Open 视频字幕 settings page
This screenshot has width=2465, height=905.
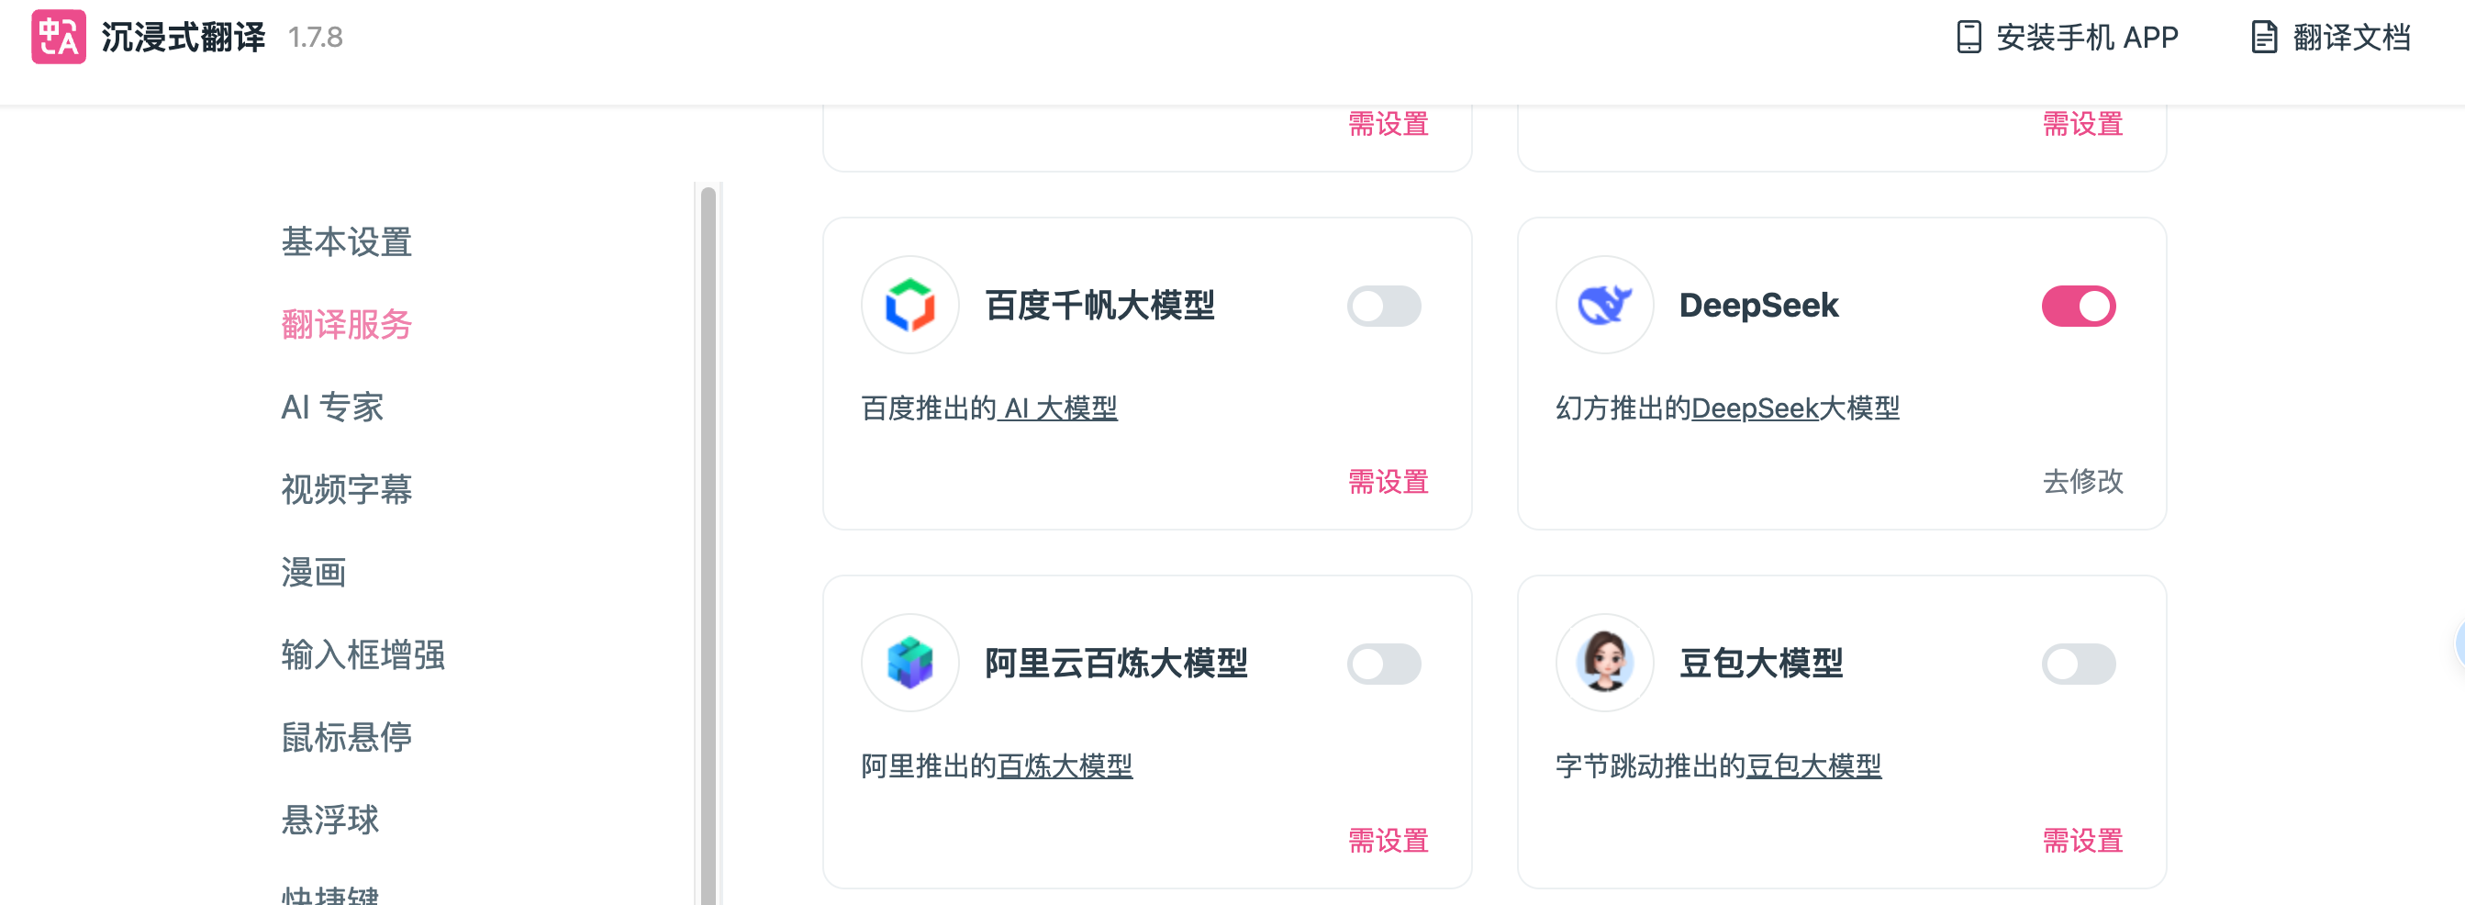[346, 490]
